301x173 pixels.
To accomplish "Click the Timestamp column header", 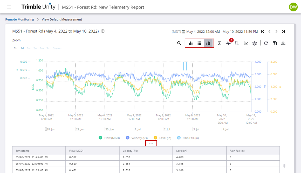I will click(39, 151).
